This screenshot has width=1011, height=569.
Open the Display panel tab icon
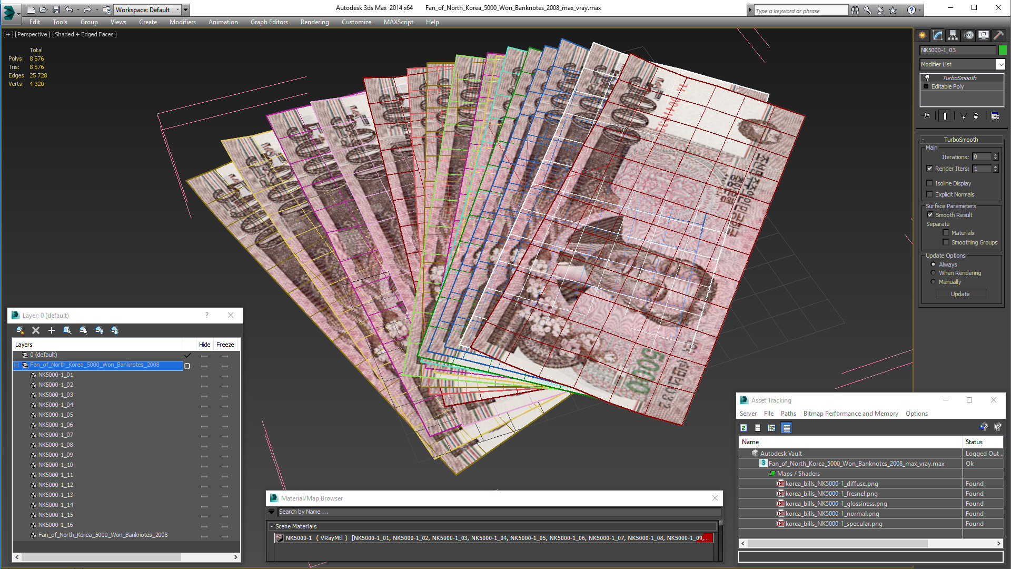[984, 35]
